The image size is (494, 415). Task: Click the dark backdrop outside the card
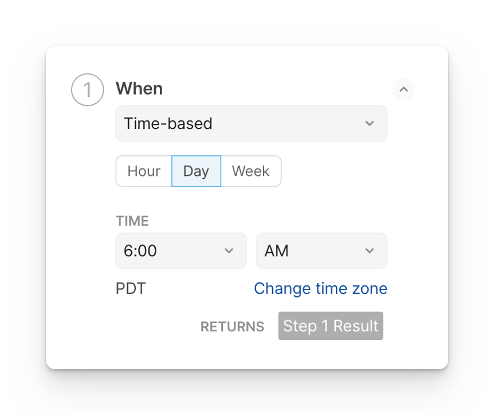click(x=23, y=206)
